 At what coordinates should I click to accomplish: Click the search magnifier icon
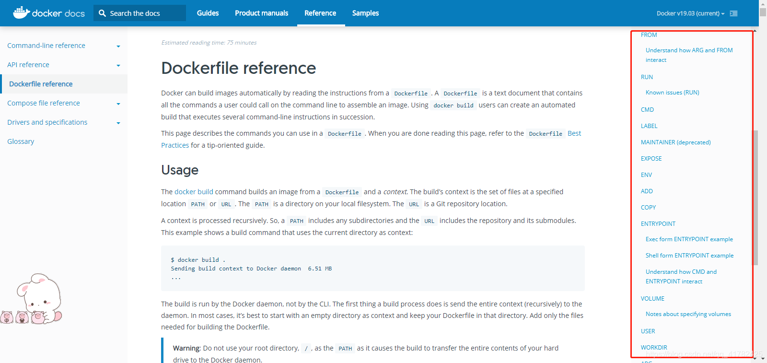point(102,13)
